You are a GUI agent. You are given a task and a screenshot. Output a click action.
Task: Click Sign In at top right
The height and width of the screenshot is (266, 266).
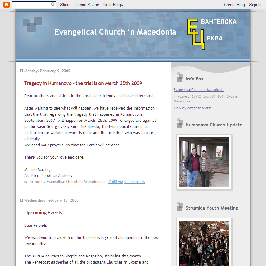coord(255,5)
